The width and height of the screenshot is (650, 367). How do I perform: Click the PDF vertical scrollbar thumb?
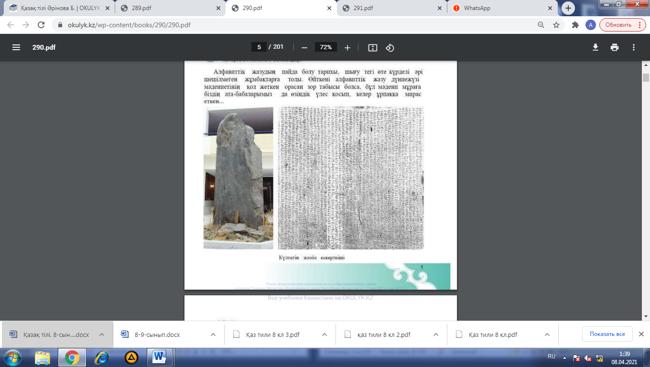point(646,78)
